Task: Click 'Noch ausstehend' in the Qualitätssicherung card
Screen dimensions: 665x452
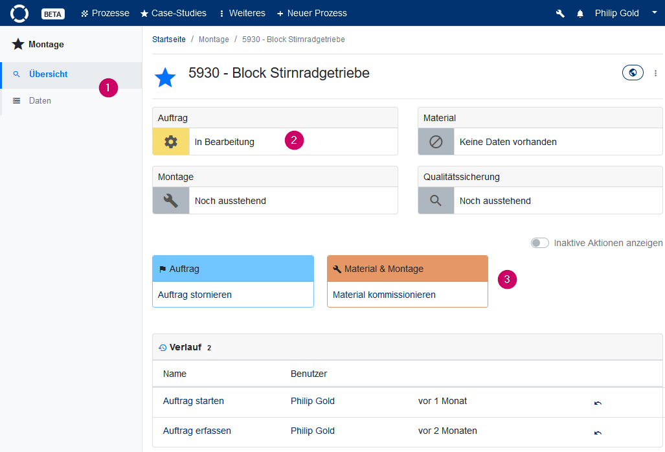Action: point(495,201)
